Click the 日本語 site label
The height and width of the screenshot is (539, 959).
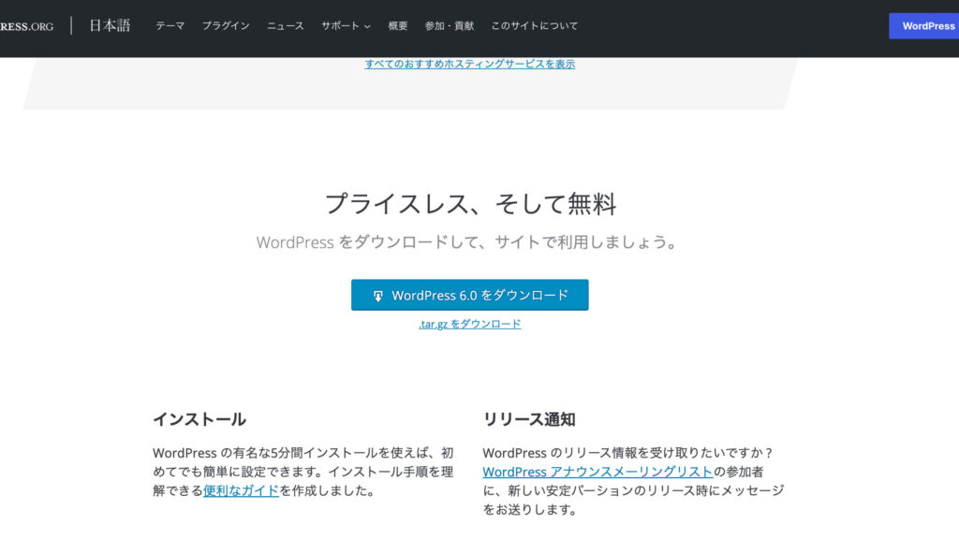point(110,26)
